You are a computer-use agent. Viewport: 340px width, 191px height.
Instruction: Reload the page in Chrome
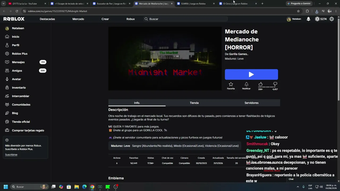pos(17,11)
